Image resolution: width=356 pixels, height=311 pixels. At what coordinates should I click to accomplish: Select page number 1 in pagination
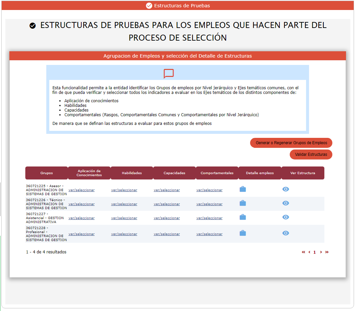pos(315,252)
